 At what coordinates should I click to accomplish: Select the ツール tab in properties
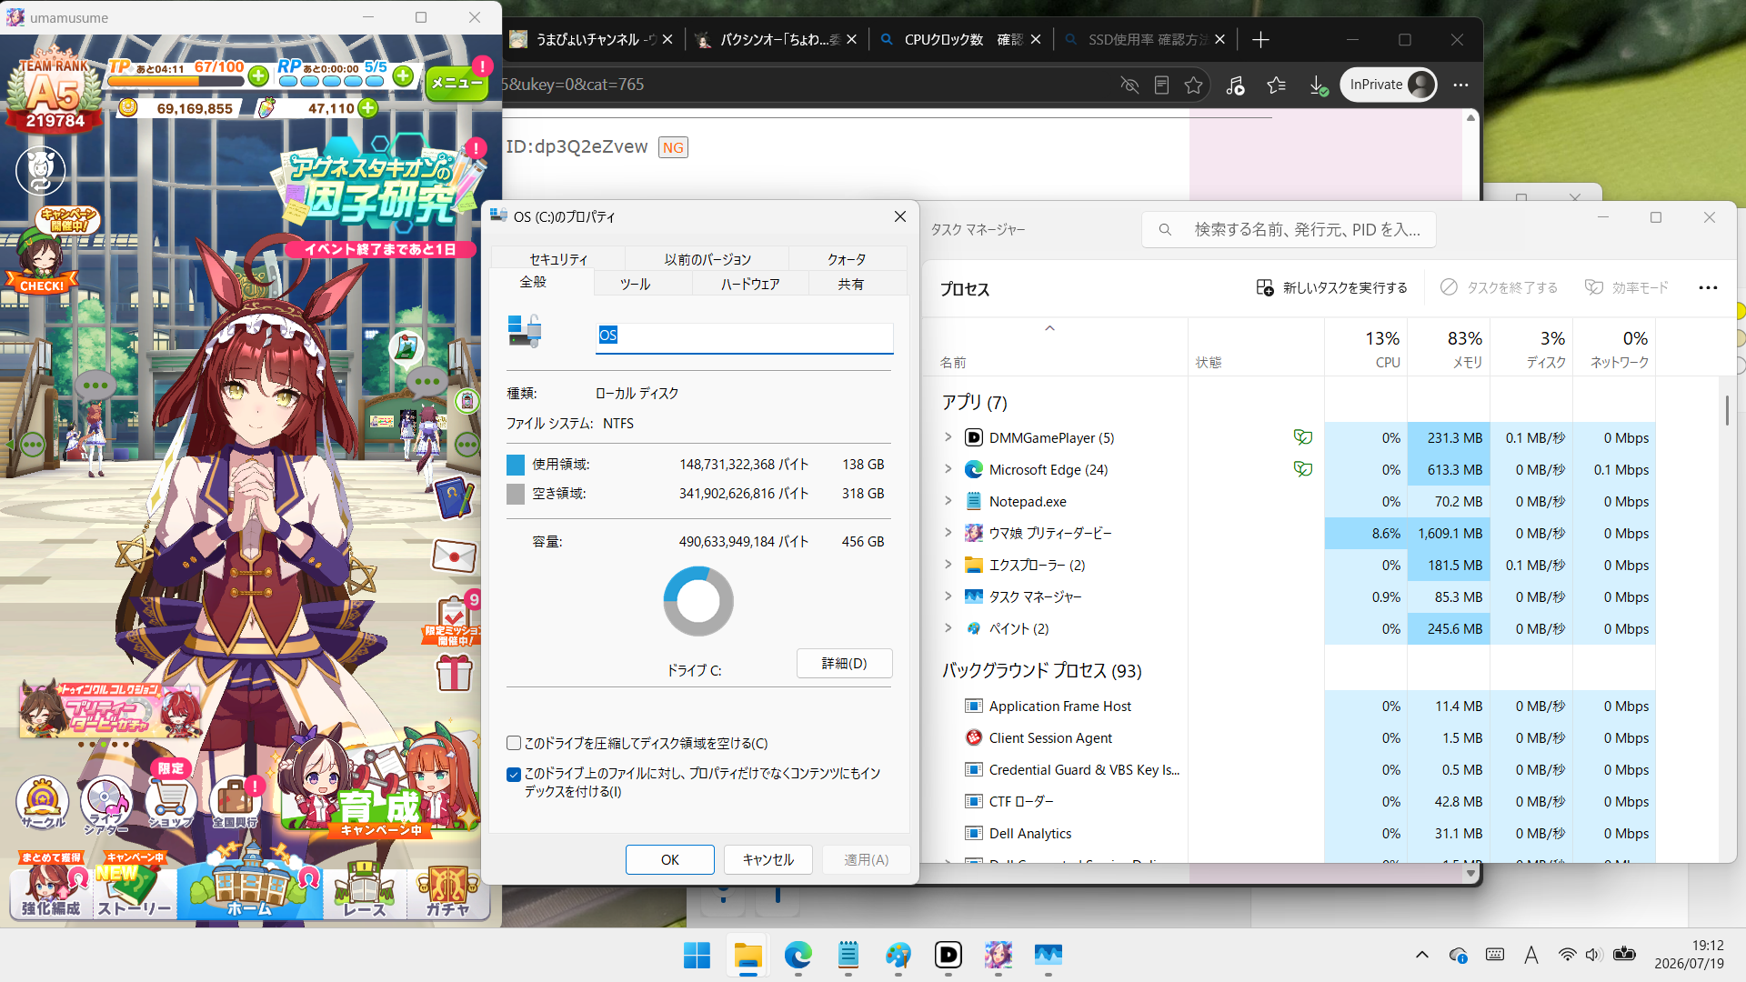(x=635, y=284)
